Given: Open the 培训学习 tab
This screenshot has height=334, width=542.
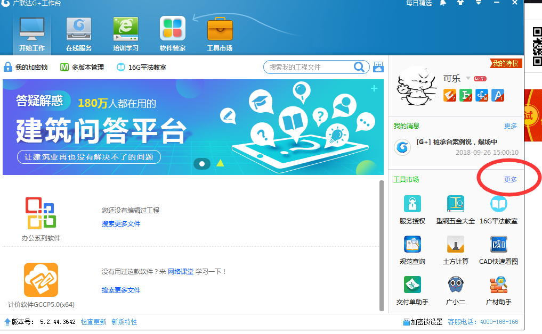Looking at the screenshot, I should (126, 35).
